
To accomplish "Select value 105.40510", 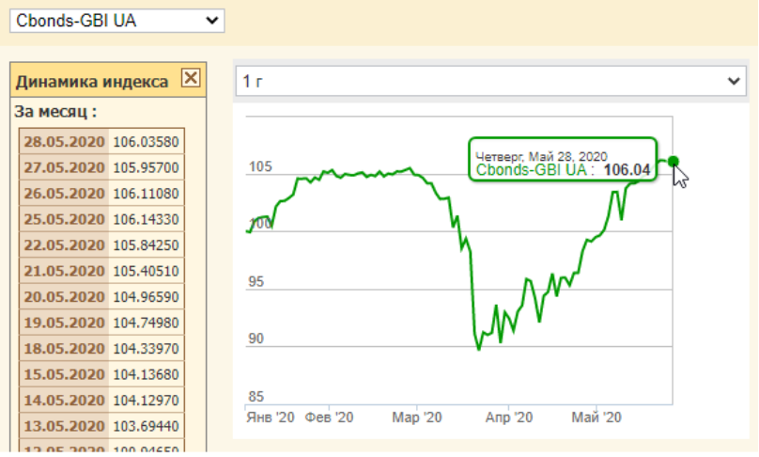I will click(147, 271).
